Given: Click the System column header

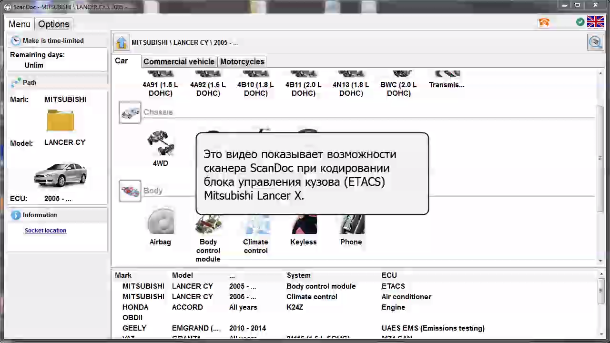Looking at the screenshot, I should pyautogui.click(x=298, y=275).
